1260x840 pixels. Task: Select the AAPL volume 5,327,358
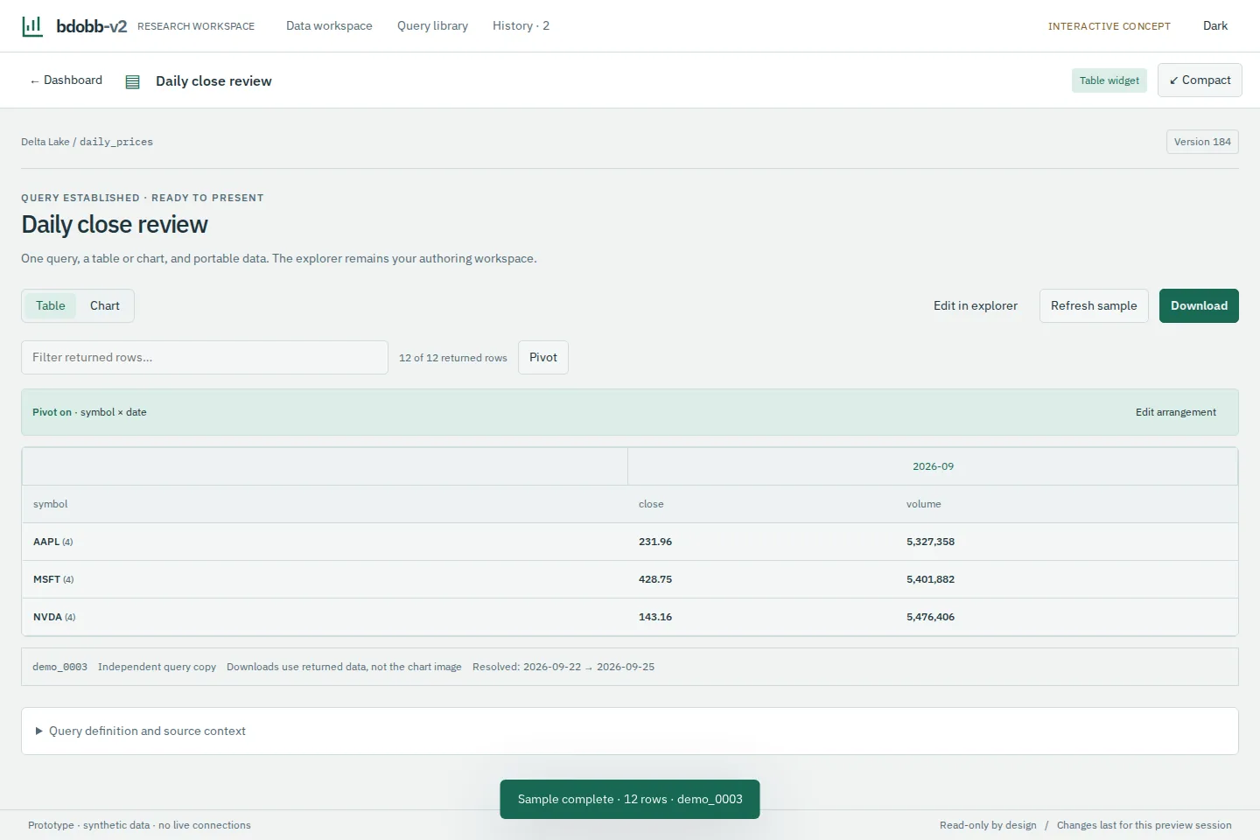(930, 542)
